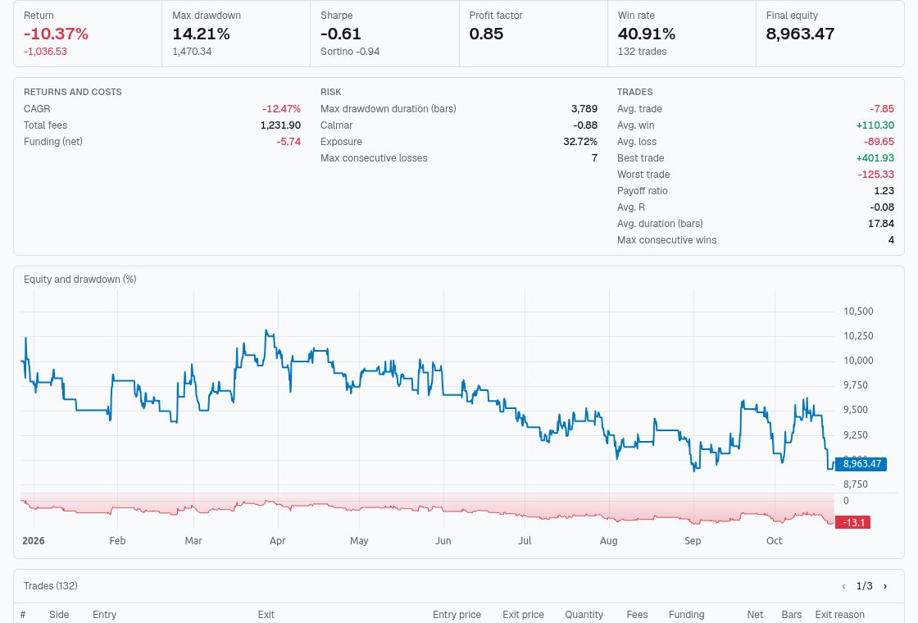Click the 10,500 equity axis label
Screen dimensions: 918x623
point(858,311)
